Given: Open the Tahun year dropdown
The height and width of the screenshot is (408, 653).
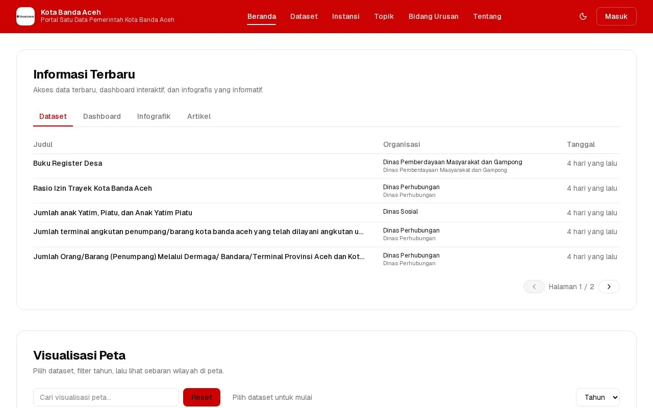Looking at the screenshot, I should [x=598, y=397].
